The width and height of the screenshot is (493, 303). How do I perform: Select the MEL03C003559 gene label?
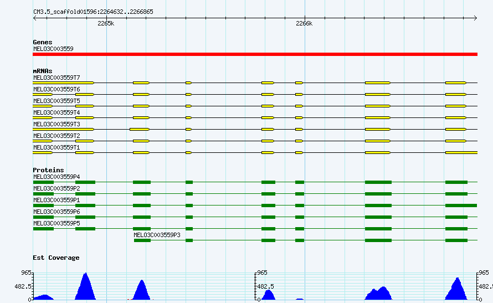pyautogui.click(x=53, y=49)
